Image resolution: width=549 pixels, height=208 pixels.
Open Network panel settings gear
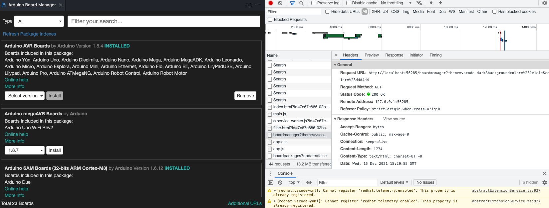point(545,3)
